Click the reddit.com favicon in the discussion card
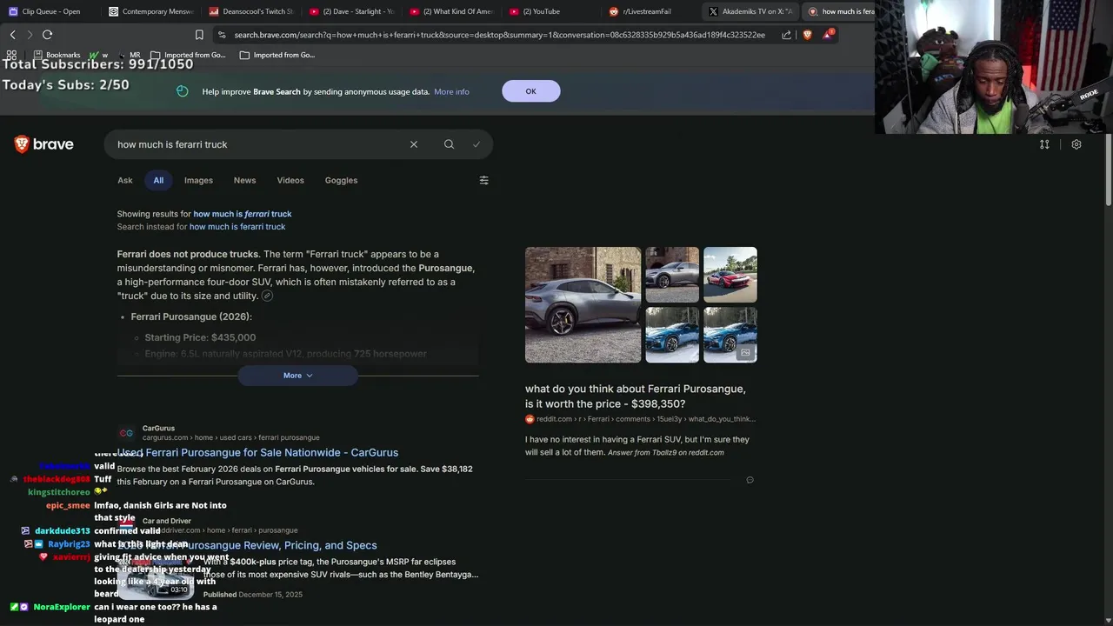 (530, 419)
